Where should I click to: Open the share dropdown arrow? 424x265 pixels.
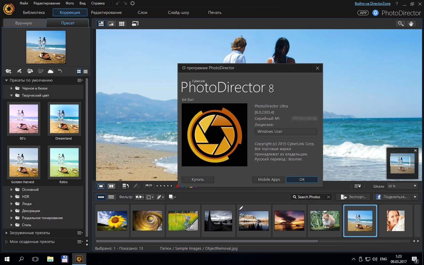coord(415,197)
